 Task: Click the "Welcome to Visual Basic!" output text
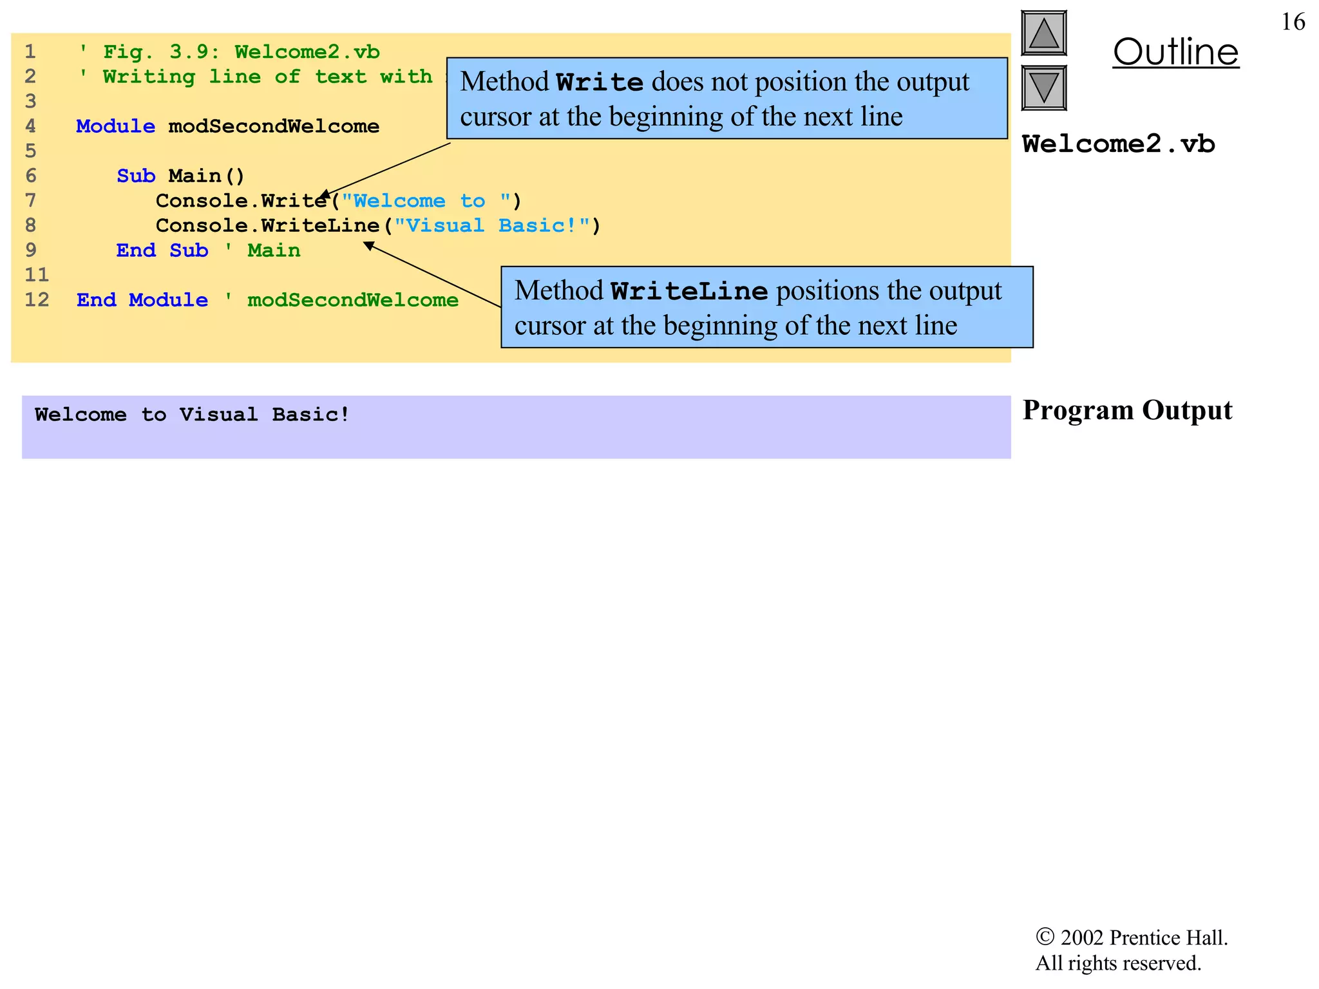pos(192,414)
